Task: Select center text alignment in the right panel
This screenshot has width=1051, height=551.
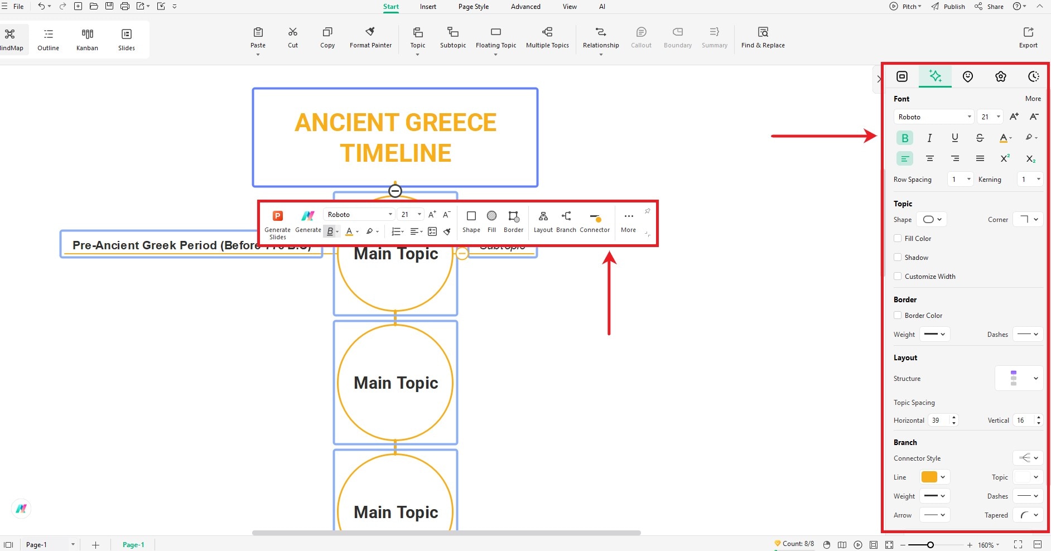Action: pyautogui.click(x=929, y=159)
